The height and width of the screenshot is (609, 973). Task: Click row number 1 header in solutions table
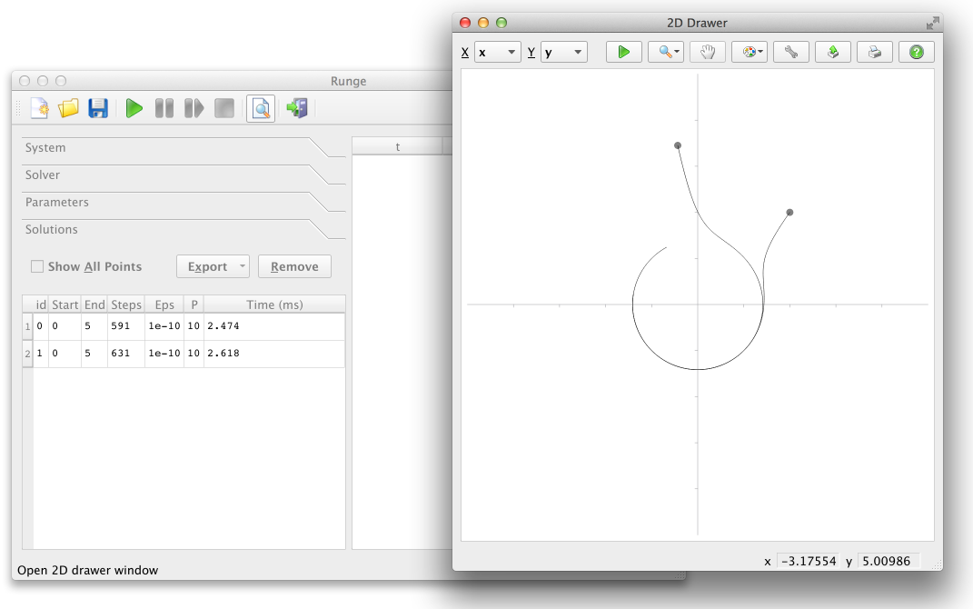click(x=27, y=326)
